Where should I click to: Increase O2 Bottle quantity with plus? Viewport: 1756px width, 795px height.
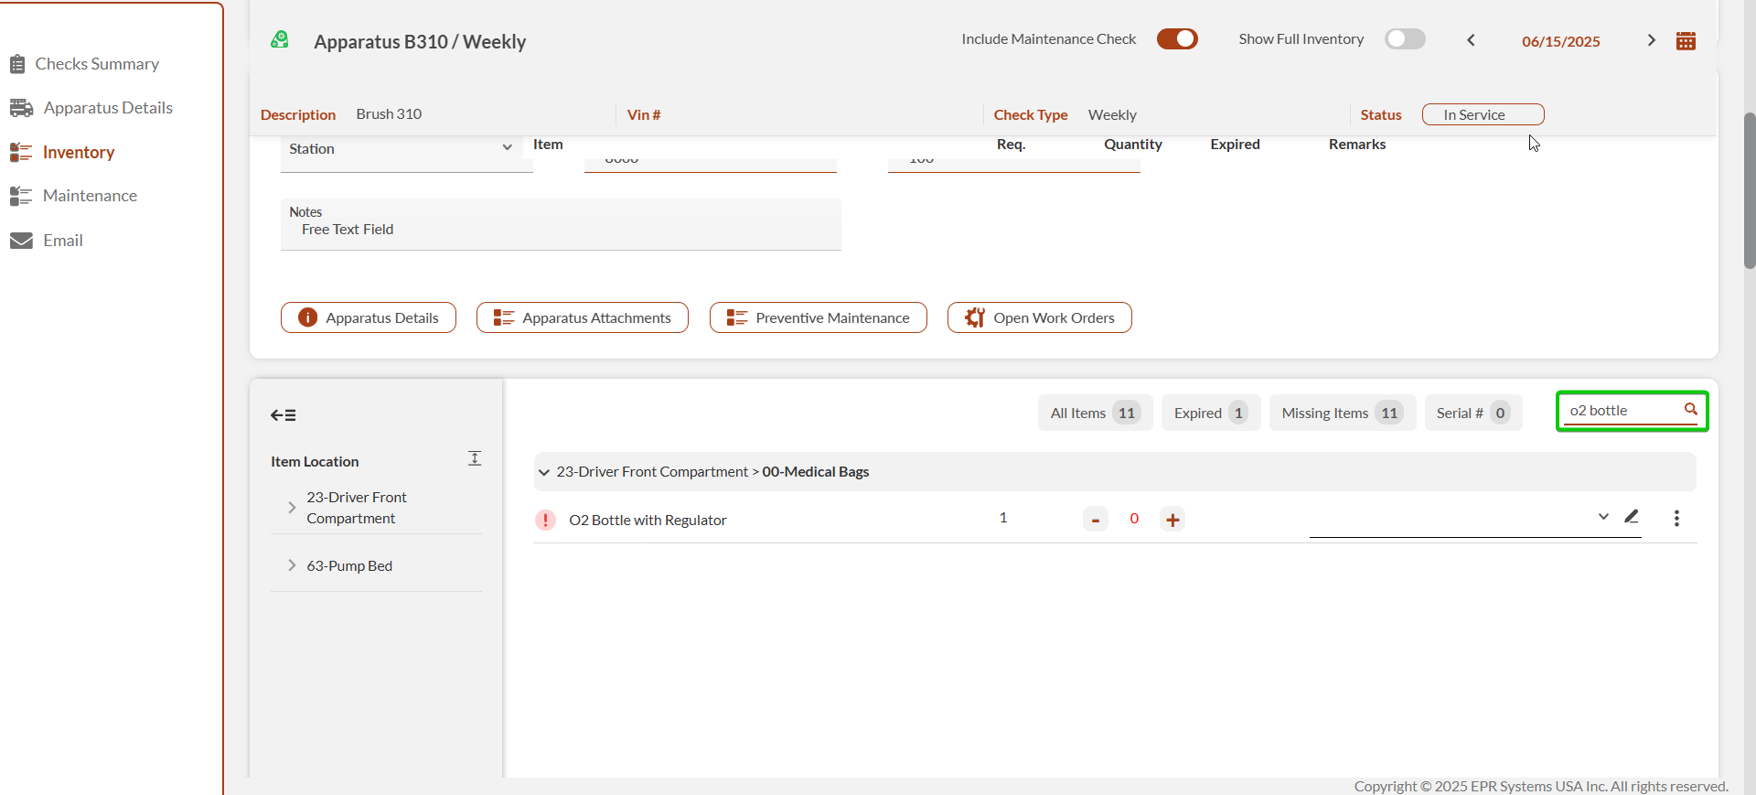tap(1172, 520)
